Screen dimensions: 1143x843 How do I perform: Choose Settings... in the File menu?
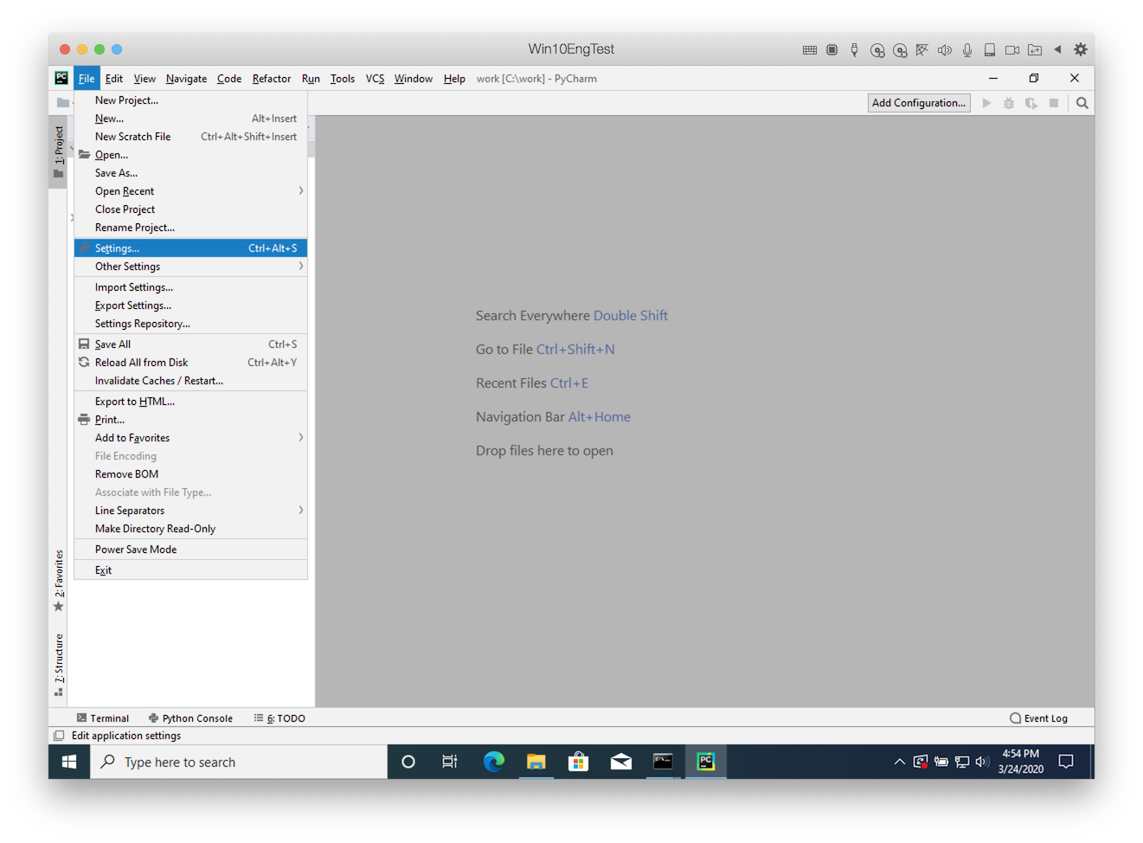190,248
